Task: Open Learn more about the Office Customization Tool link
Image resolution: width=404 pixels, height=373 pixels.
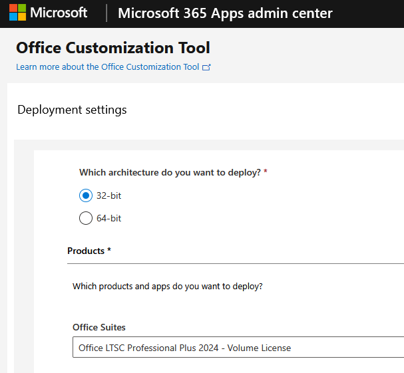Action: pos(107,67)
